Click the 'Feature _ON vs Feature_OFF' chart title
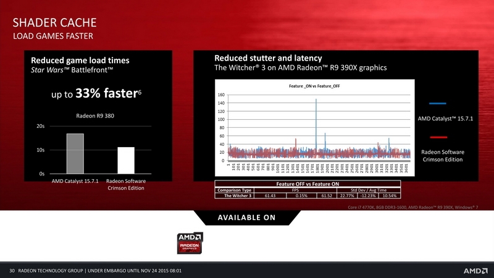The width and height of the screenshot is (494, 278). 314,86
